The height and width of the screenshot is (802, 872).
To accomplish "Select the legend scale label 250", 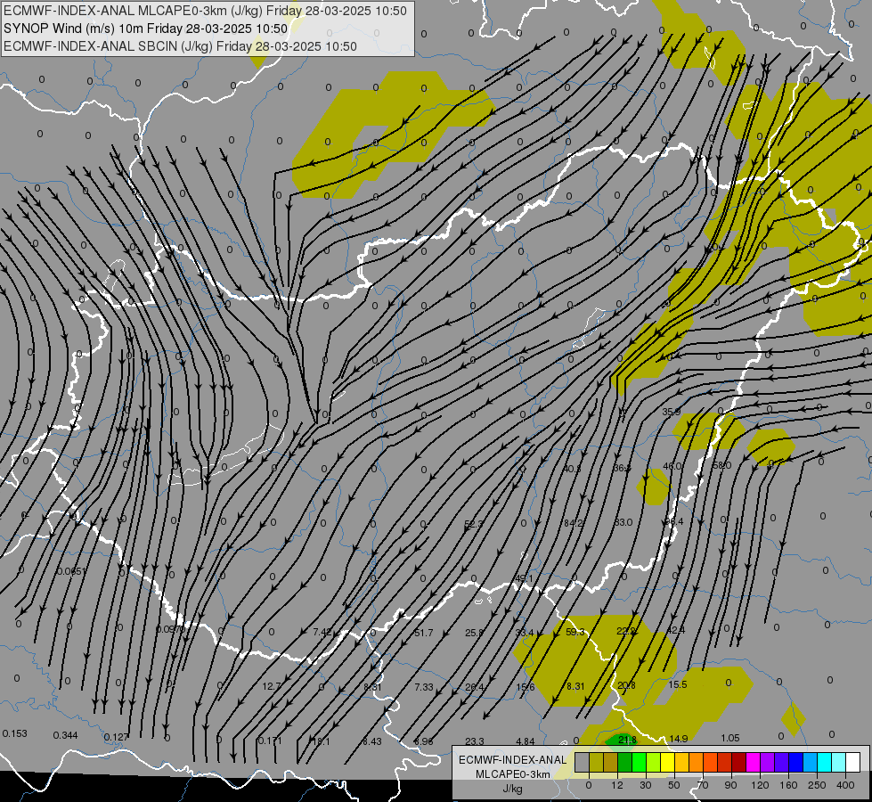I will (817, 785).
